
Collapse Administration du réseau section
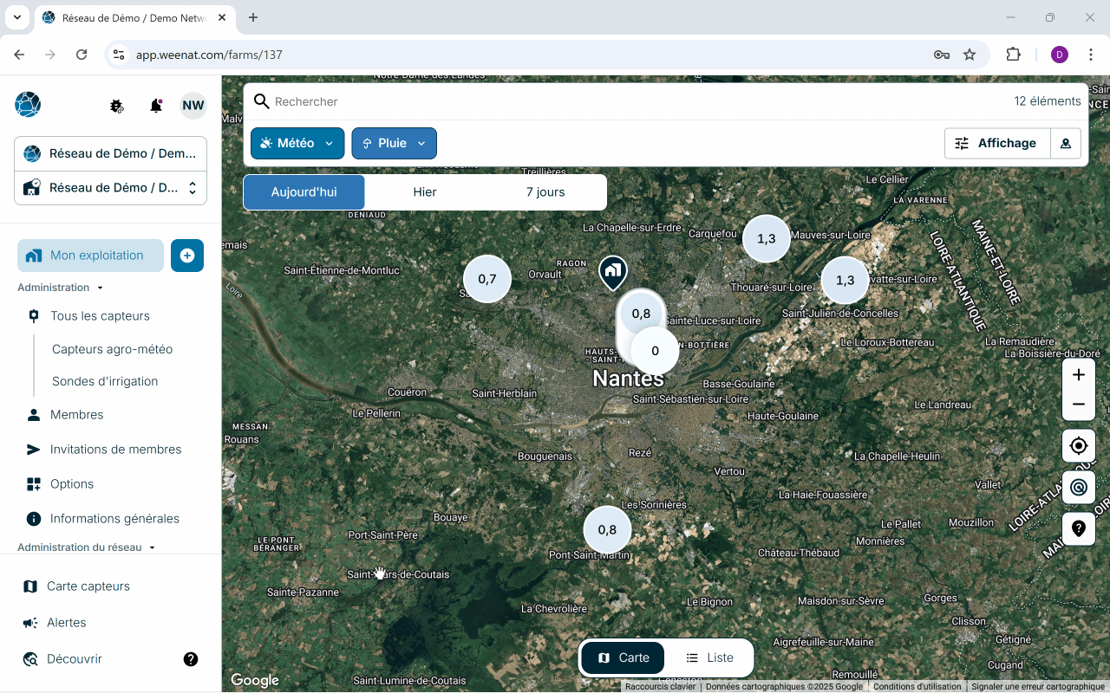pos(86,547)
